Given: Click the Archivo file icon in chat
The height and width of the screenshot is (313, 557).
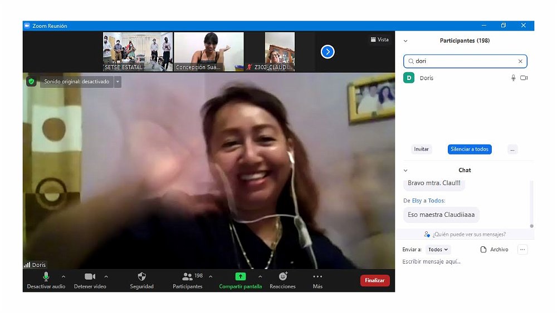Looking at the screenshot, I should 483,250.
